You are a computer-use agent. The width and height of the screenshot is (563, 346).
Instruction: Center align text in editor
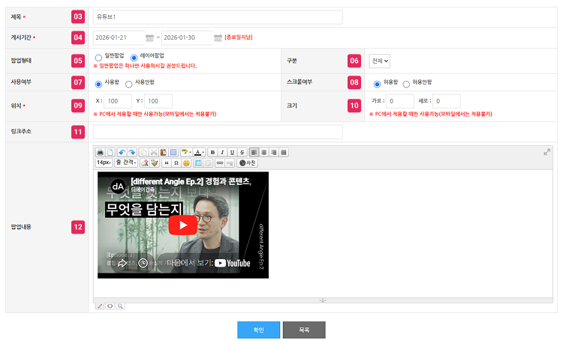[x=264, y=153]
